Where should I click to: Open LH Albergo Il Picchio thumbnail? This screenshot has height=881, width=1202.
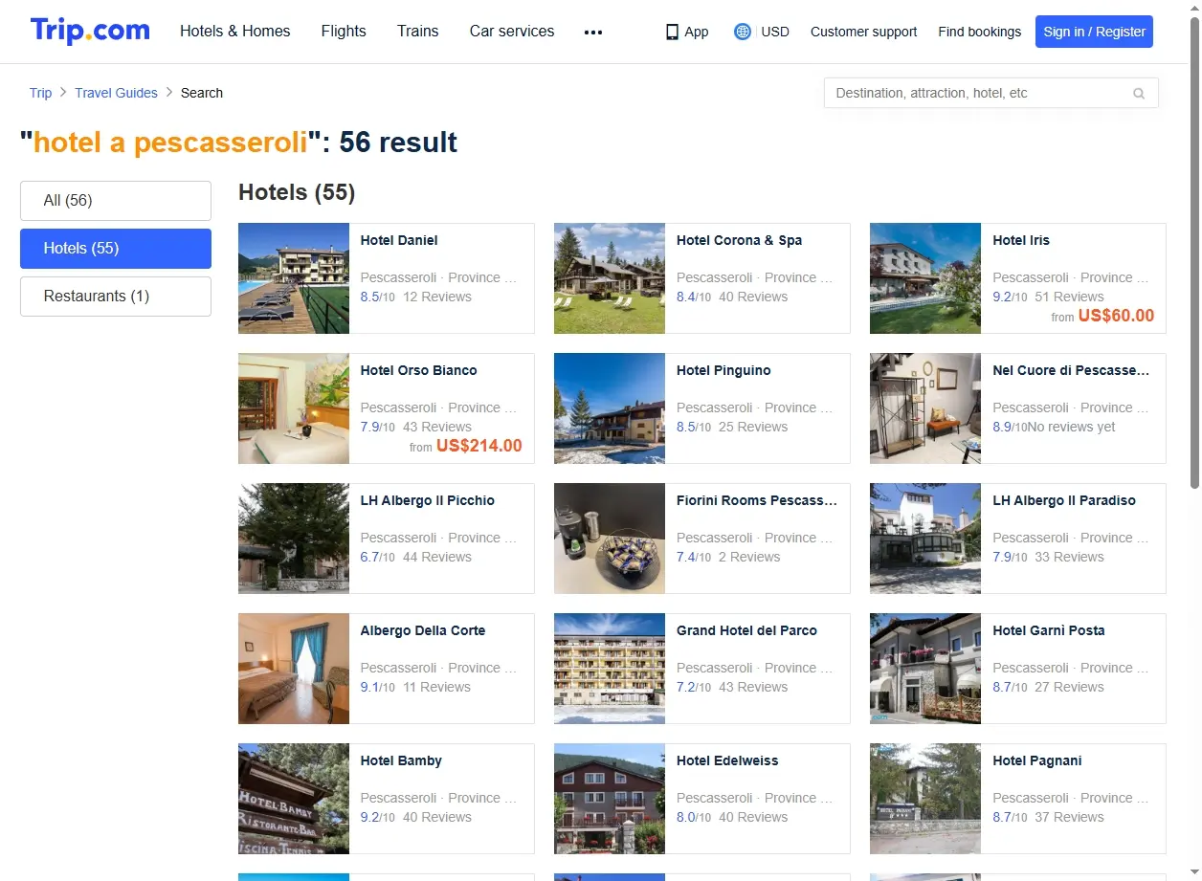294,539
